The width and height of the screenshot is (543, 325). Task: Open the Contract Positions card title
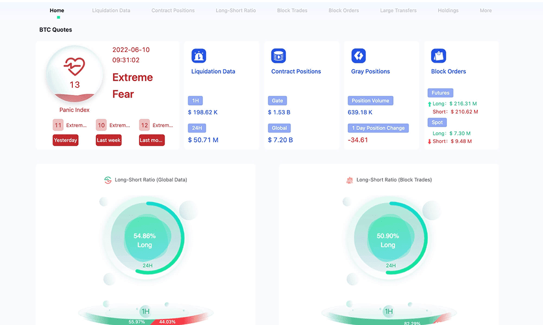tap(296, 71)
